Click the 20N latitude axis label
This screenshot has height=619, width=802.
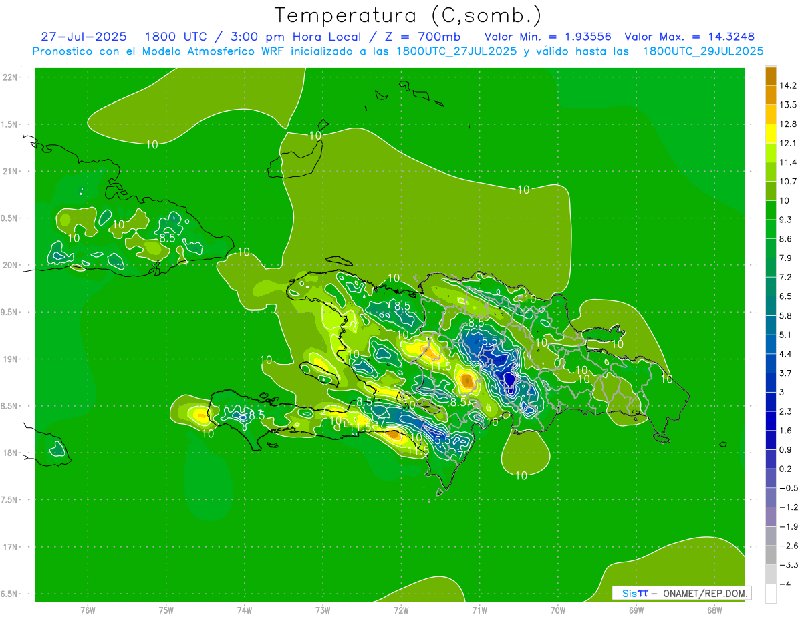pyautogui.click(x=11, y=265)
